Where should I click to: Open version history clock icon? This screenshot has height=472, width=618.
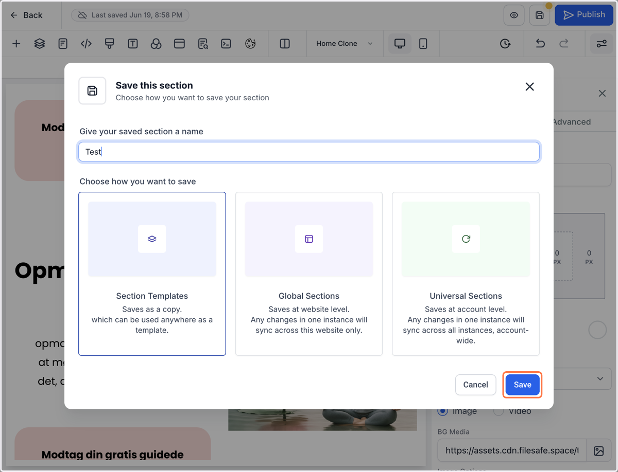[505, 44]
